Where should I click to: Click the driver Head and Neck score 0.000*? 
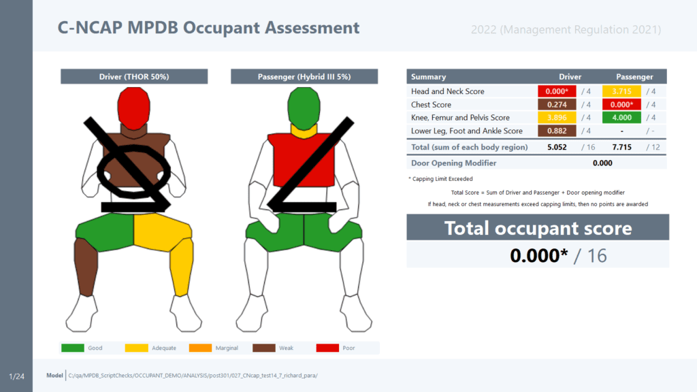pos(557,91)
